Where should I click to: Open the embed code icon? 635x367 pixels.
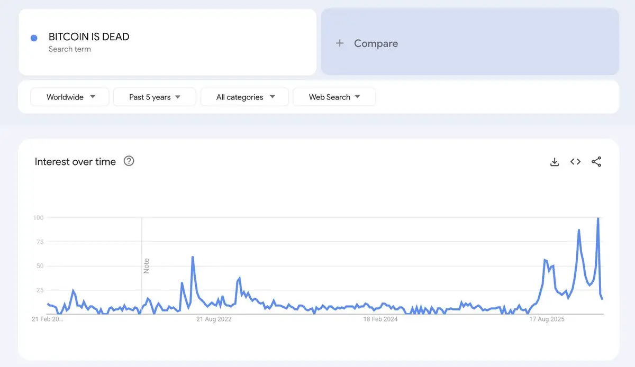pos(575,162)
